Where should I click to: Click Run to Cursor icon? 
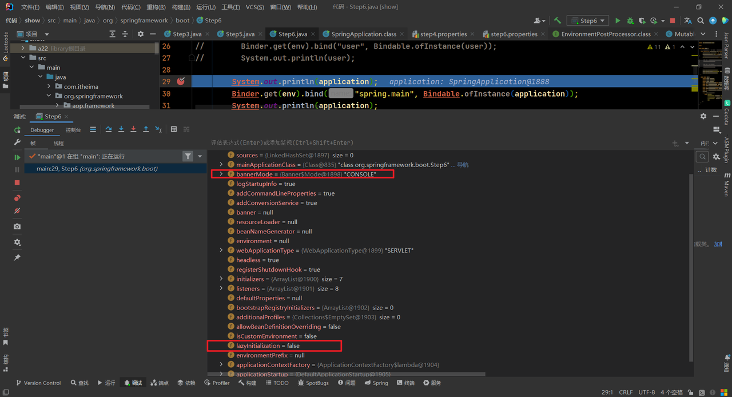coord(158,130)
